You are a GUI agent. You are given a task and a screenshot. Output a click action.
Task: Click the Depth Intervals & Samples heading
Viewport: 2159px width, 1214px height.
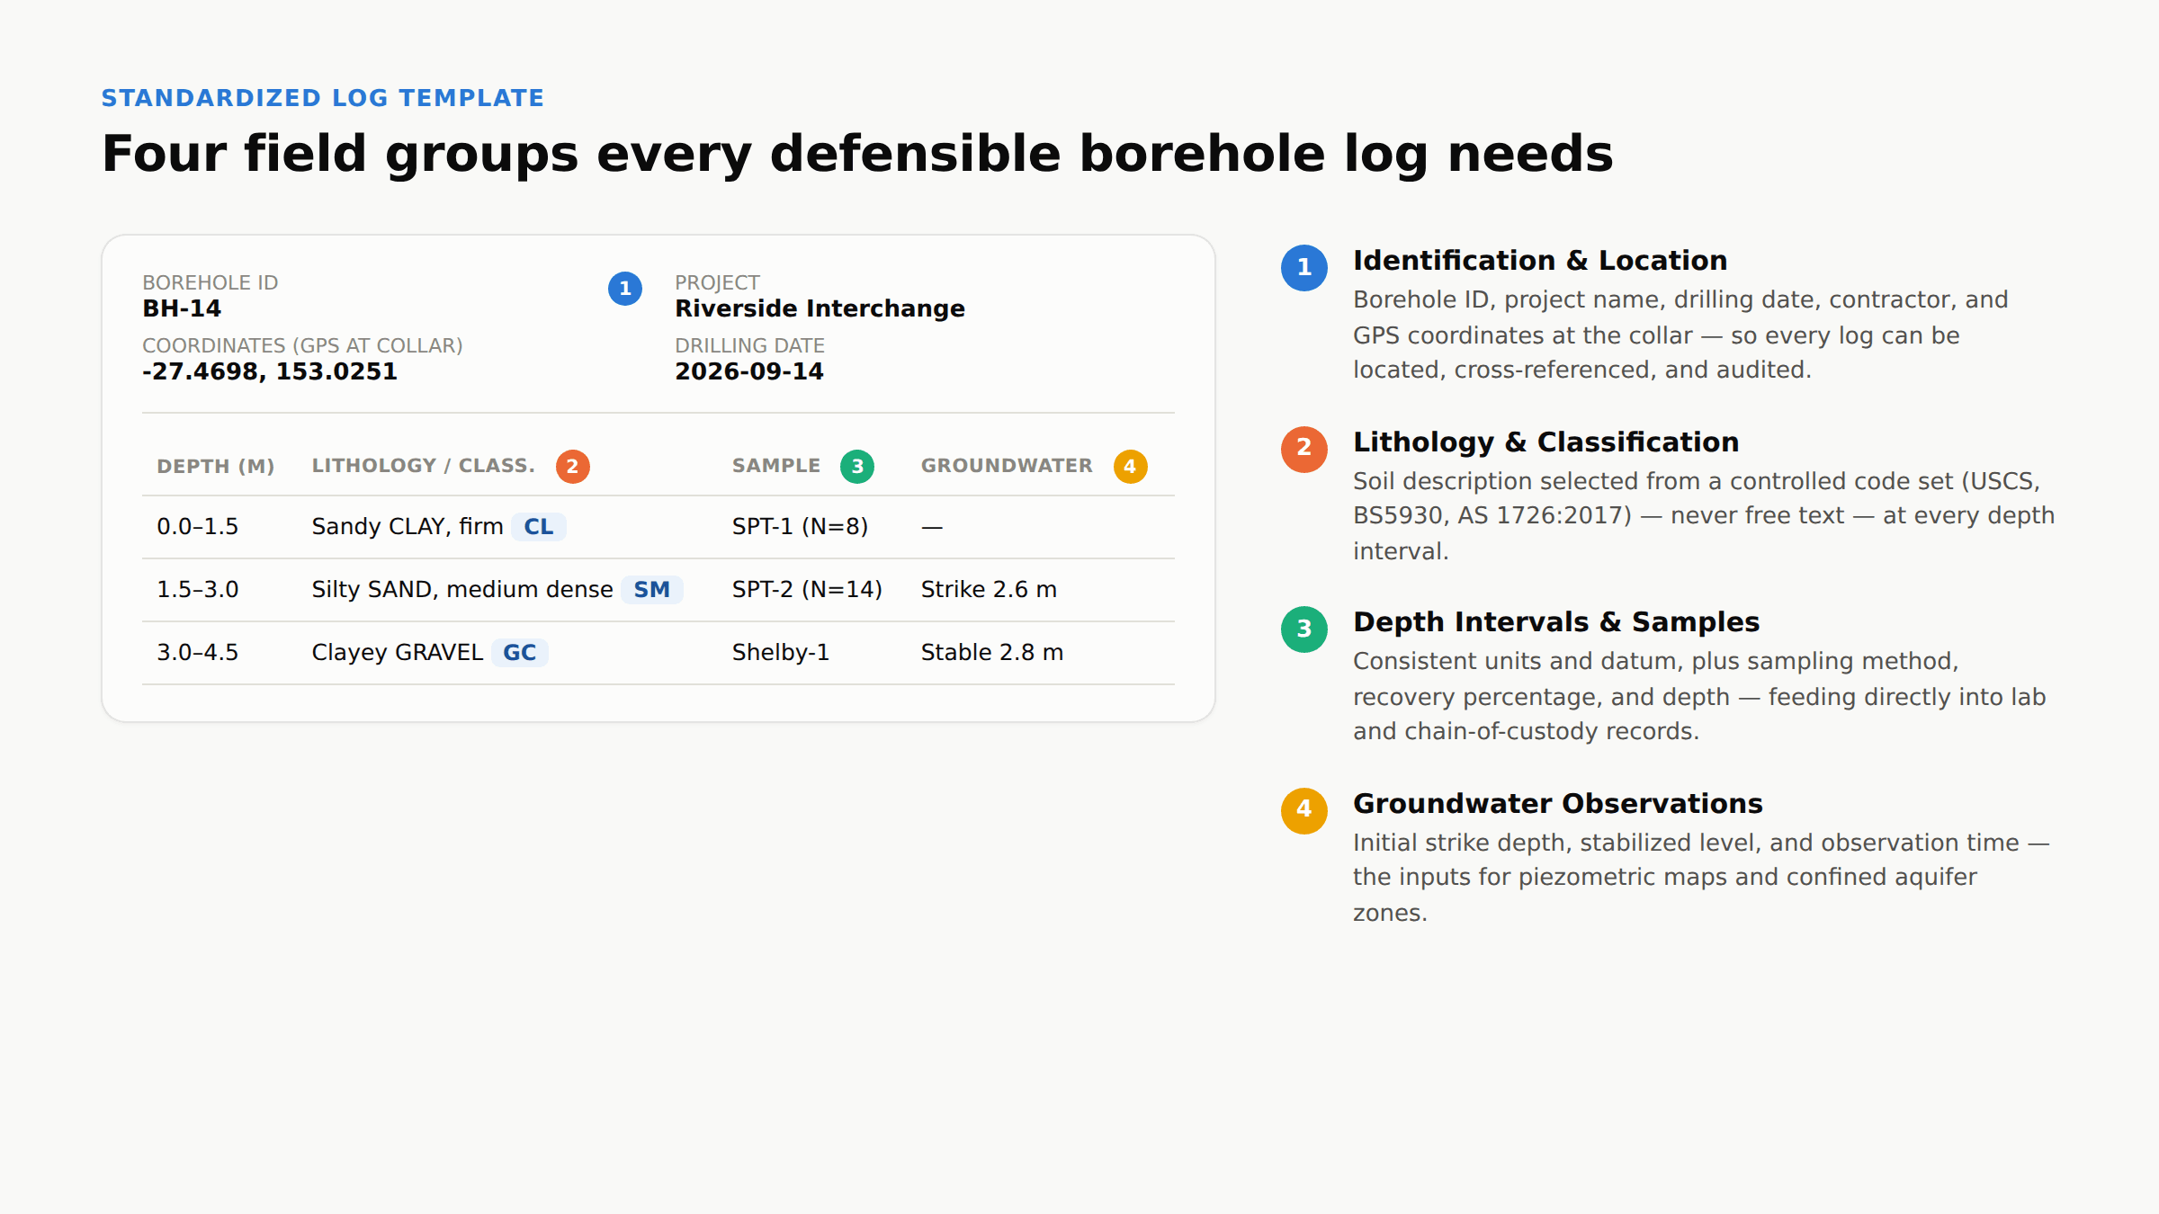(x=1556, y=622)
